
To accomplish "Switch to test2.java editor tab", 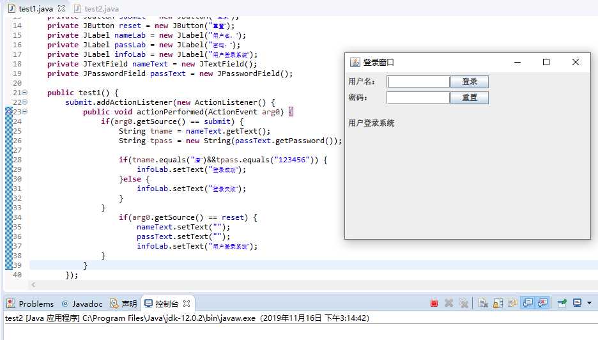I will tap(97, 8).
